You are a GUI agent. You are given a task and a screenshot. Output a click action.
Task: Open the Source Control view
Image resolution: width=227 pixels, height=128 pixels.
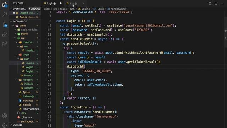[x=5, y=25]
